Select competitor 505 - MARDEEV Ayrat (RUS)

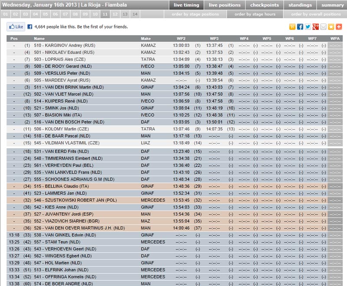tap(62, 80)
